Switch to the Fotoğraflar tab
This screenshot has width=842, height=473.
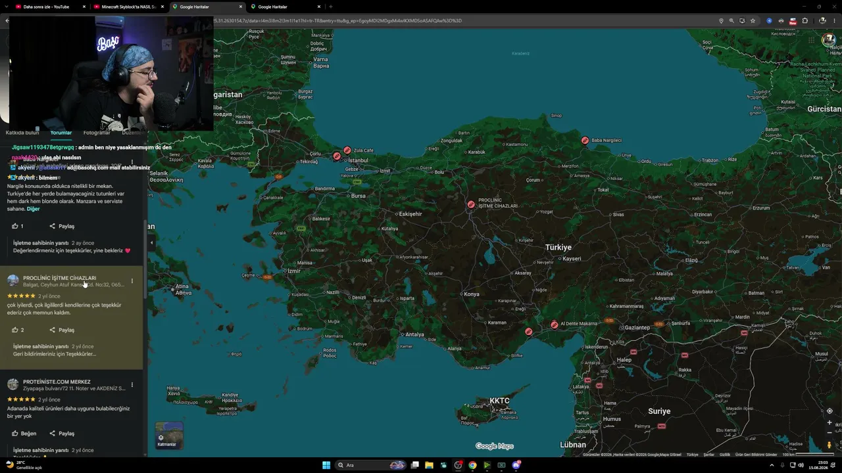click(97, 133)
